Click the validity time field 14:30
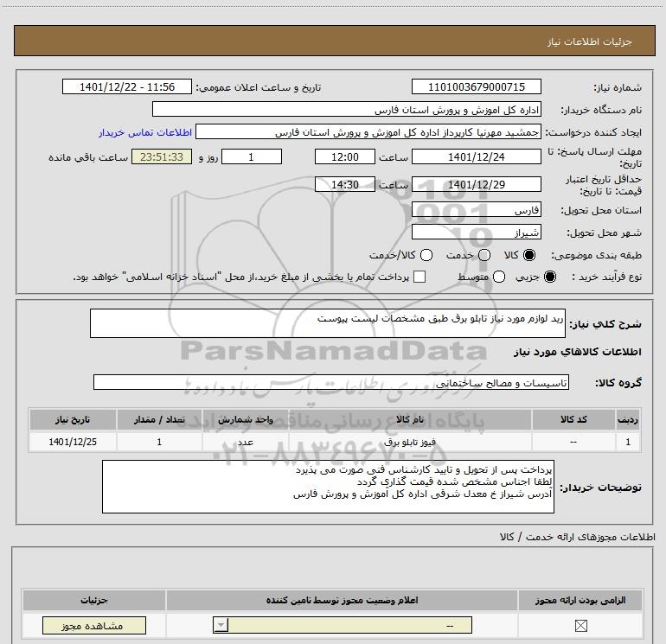Screen dimensions: 666x644 (345, 184)
